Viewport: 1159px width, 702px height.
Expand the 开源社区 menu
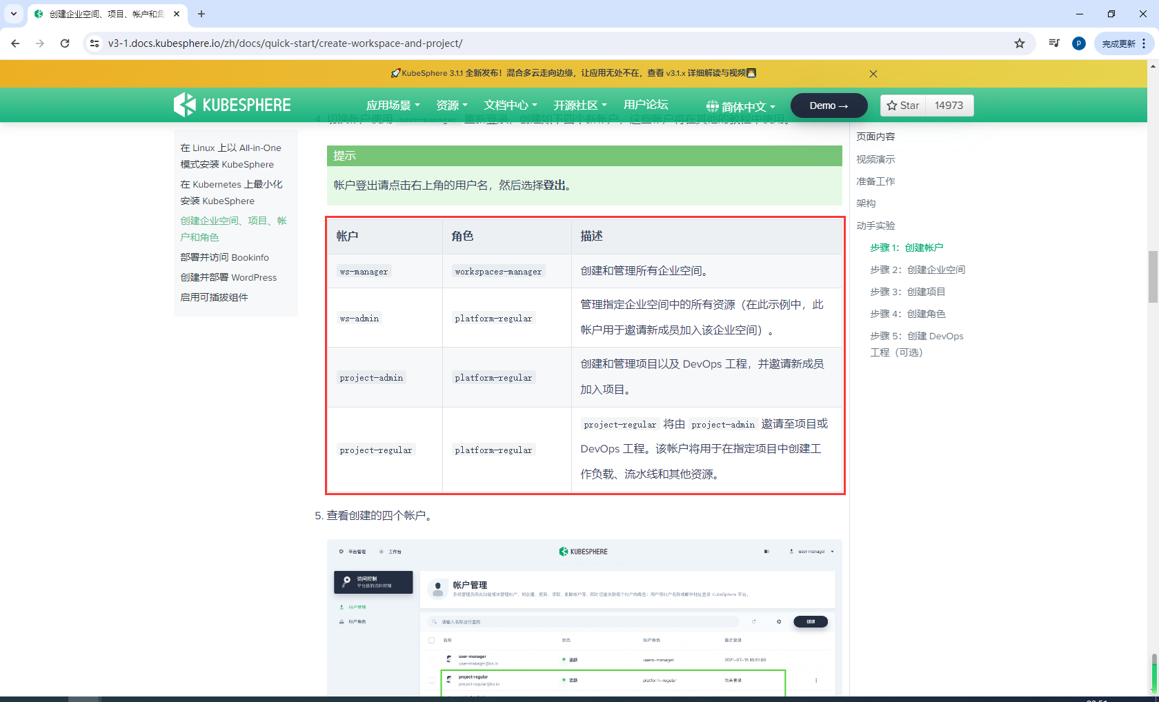coord(580,105)
